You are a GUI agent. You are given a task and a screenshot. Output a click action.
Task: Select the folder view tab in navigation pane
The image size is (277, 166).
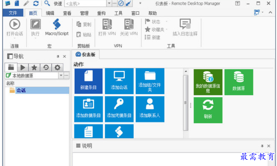click(11, 67)
